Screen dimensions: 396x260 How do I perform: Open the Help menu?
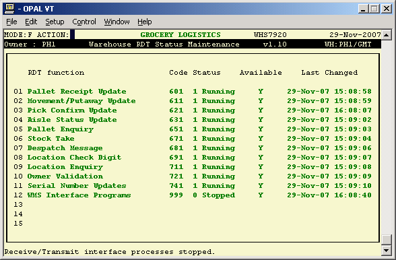[x=145, y=22]
